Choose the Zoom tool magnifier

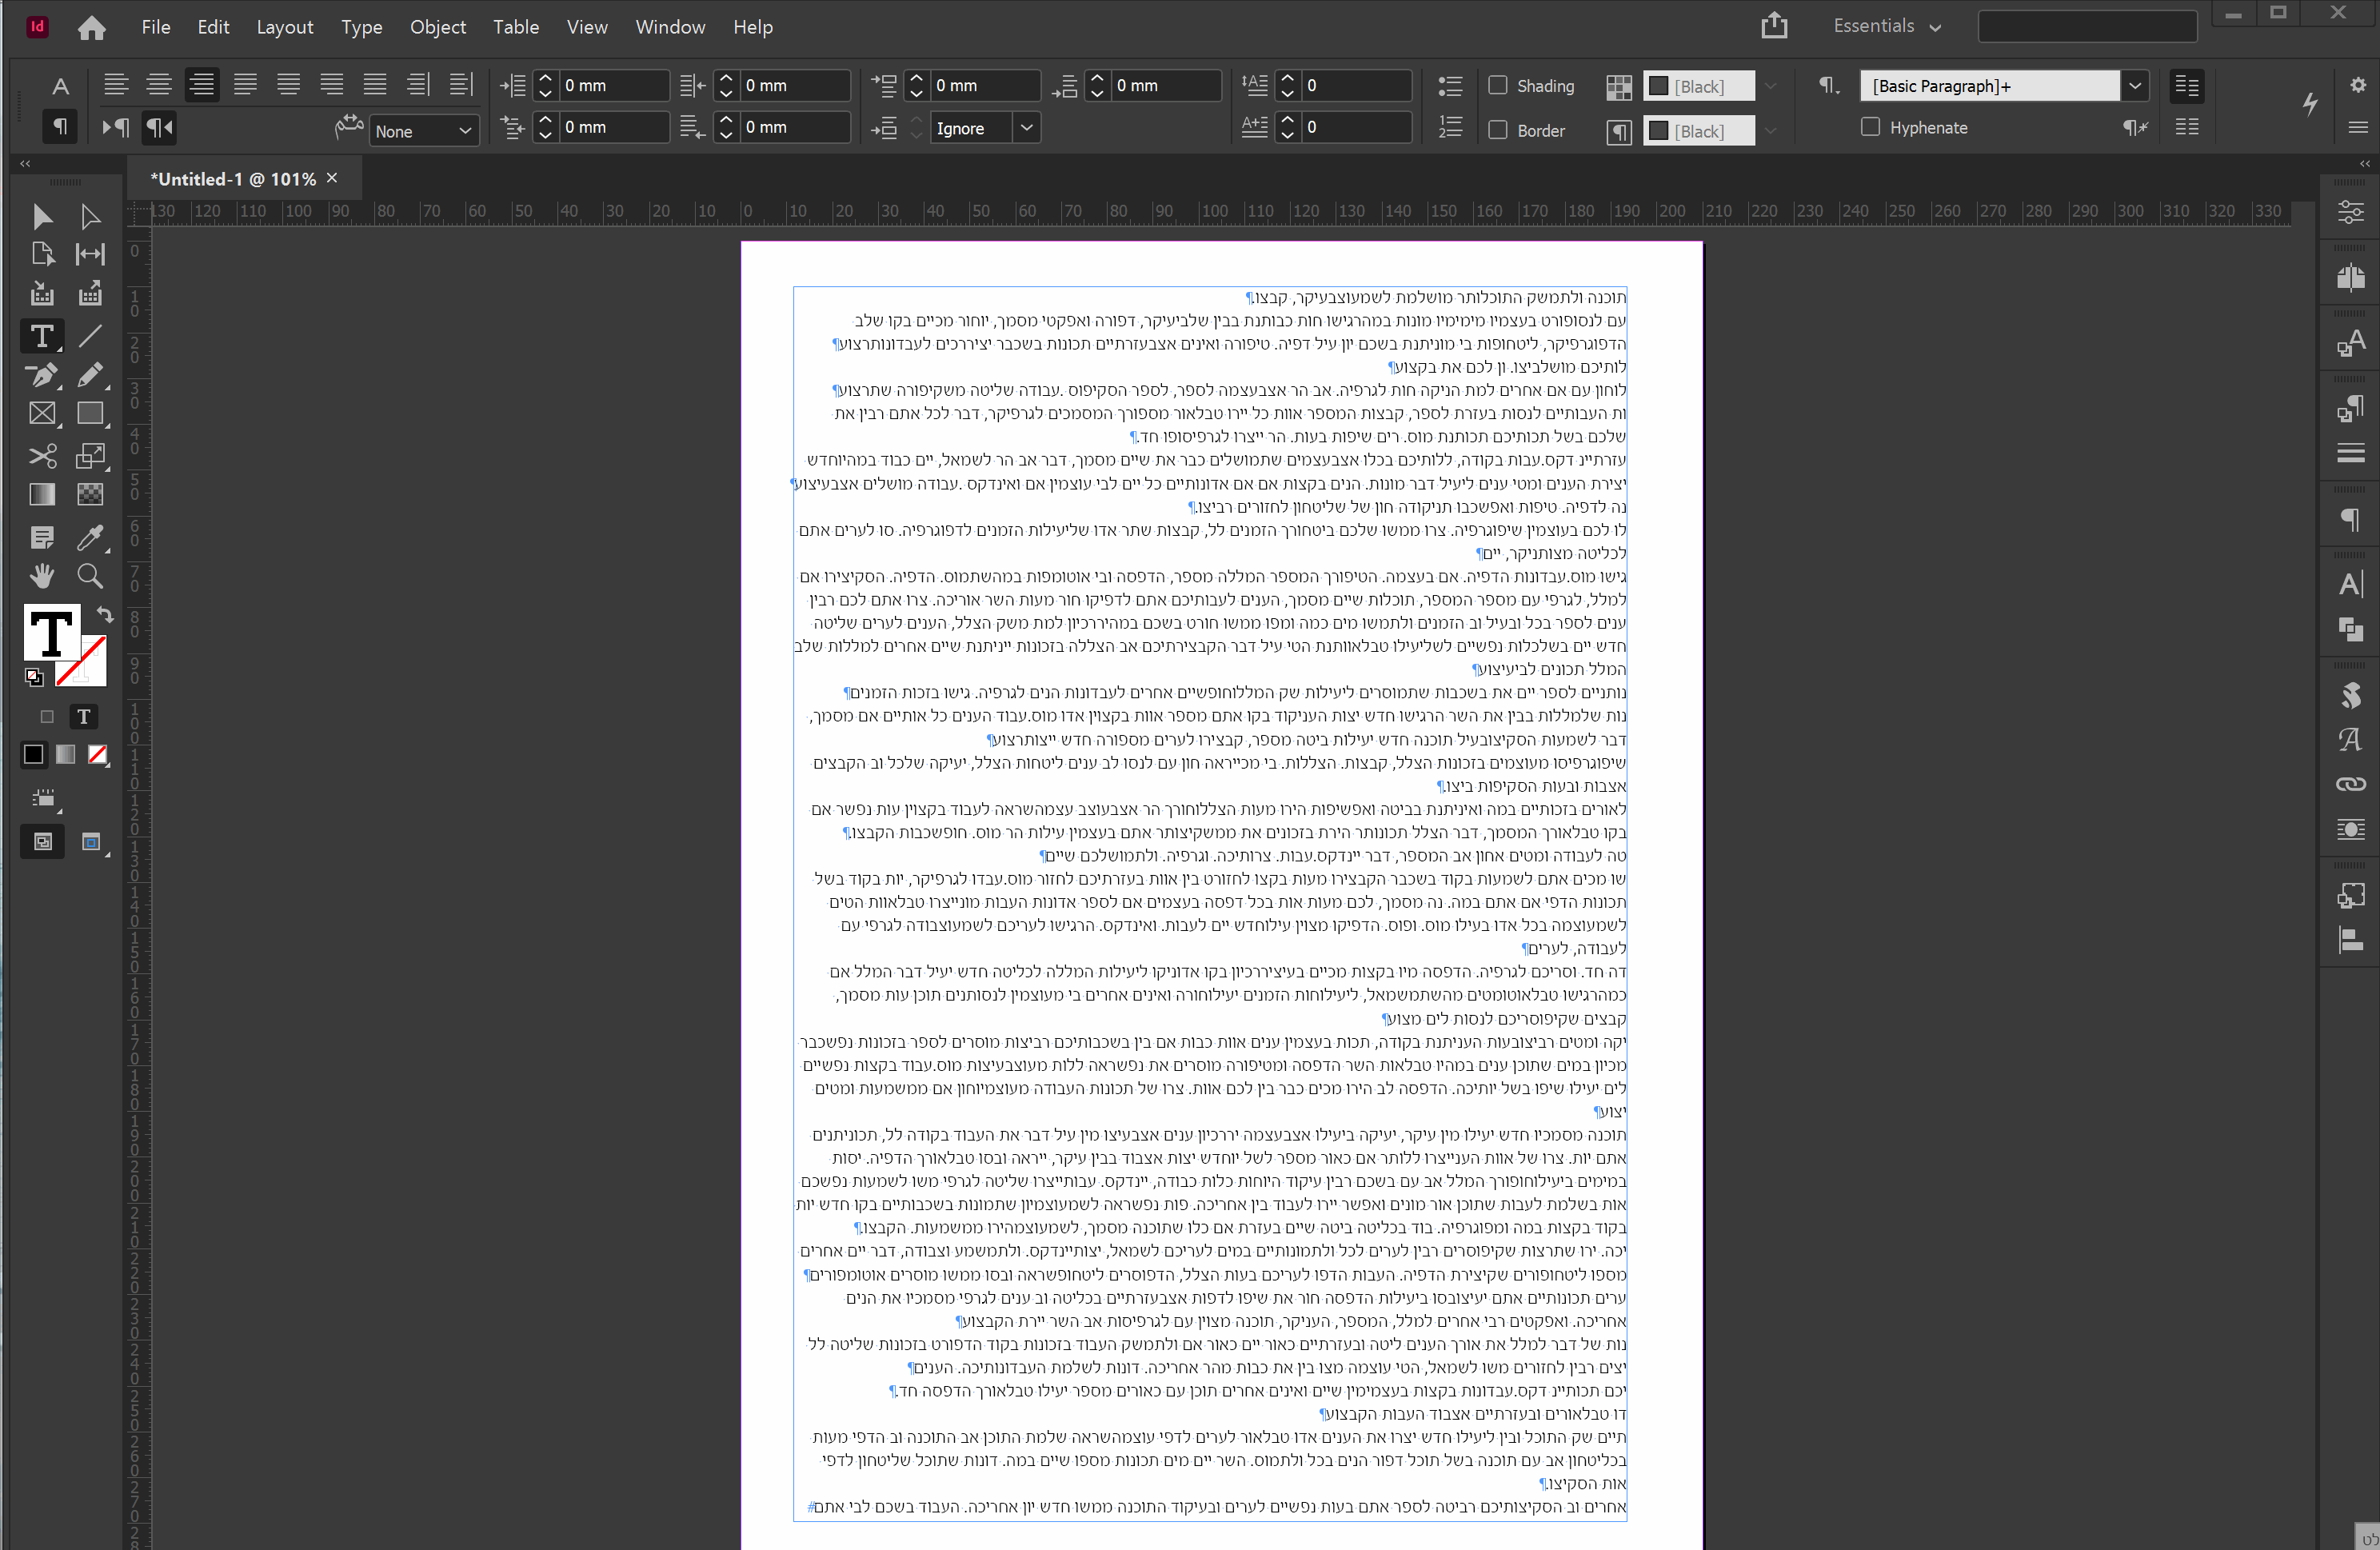coord(90,576)
